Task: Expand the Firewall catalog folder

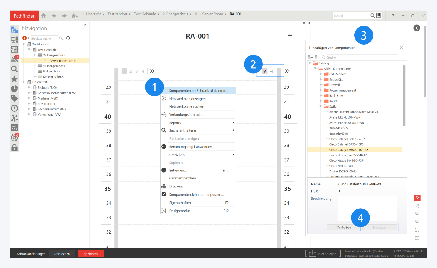Action: tap(321, 85)
